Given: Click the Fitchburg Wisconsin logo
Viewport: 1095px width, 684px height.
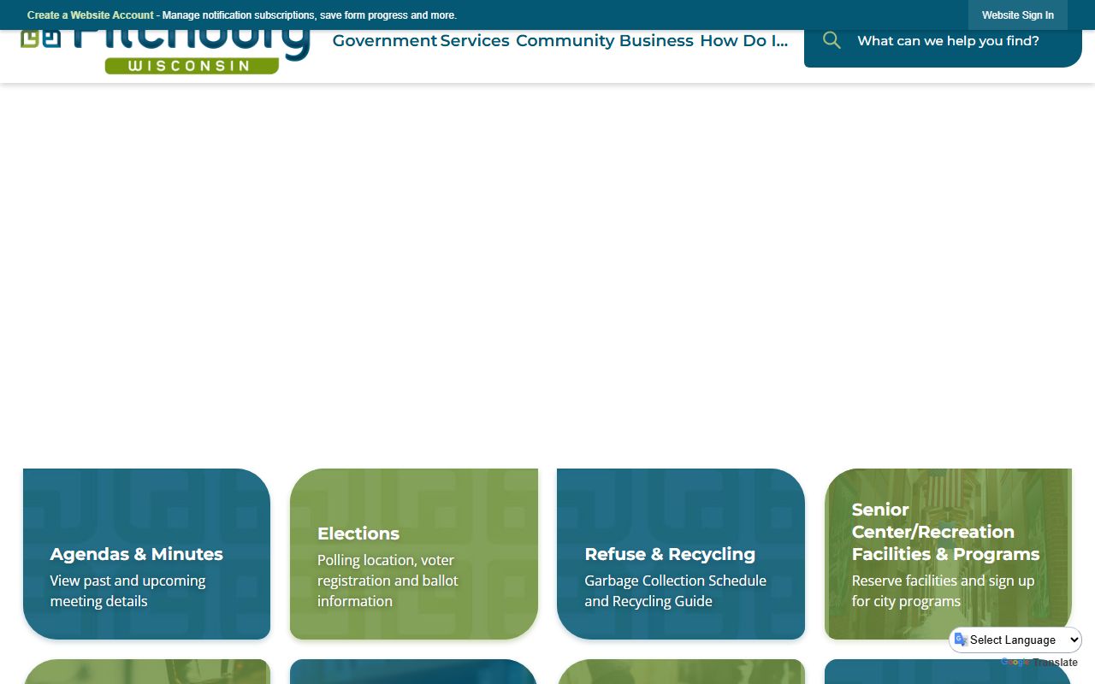Looking at the screenshot, I should [x=166, y=52].
